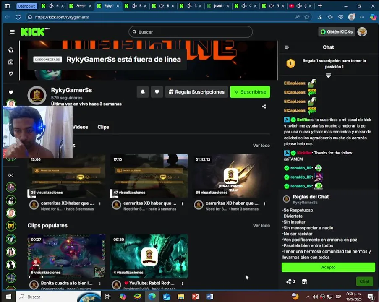379x302 pixels.
Task: Open the chat shop icon
Action: point(304,281)
